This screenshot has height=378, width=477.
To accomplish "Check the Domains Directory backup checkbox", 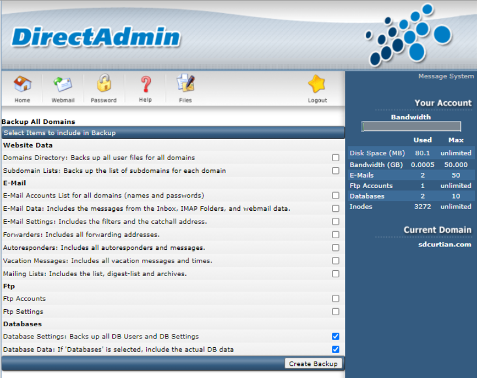I will 336,157.
